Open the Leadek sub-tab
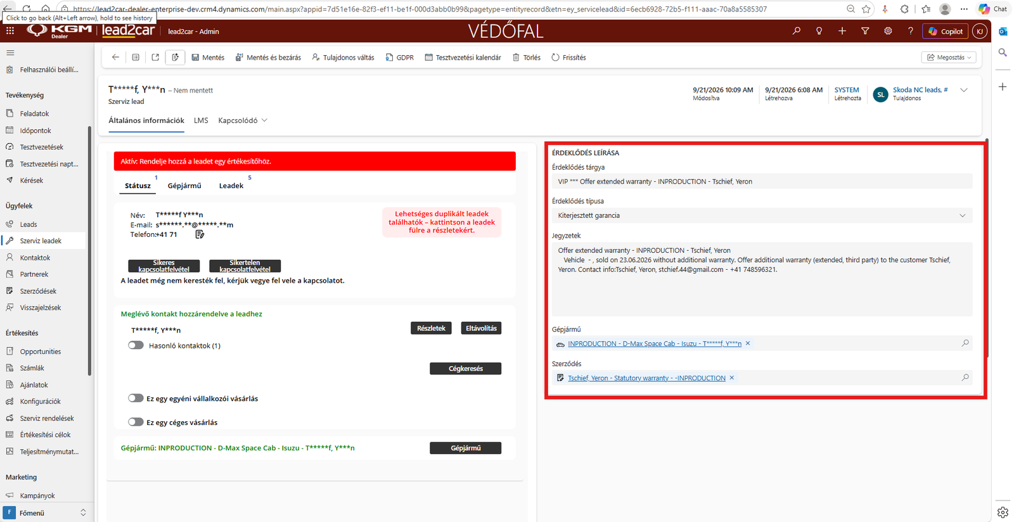This screenshot has height=522, width=1014. click(x=231, y=186)
